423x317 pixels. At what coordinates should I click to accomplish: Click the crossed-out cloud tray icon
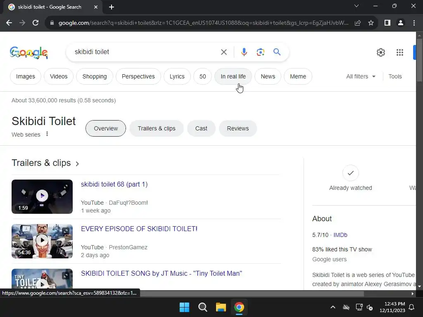(x=346, y=307)
